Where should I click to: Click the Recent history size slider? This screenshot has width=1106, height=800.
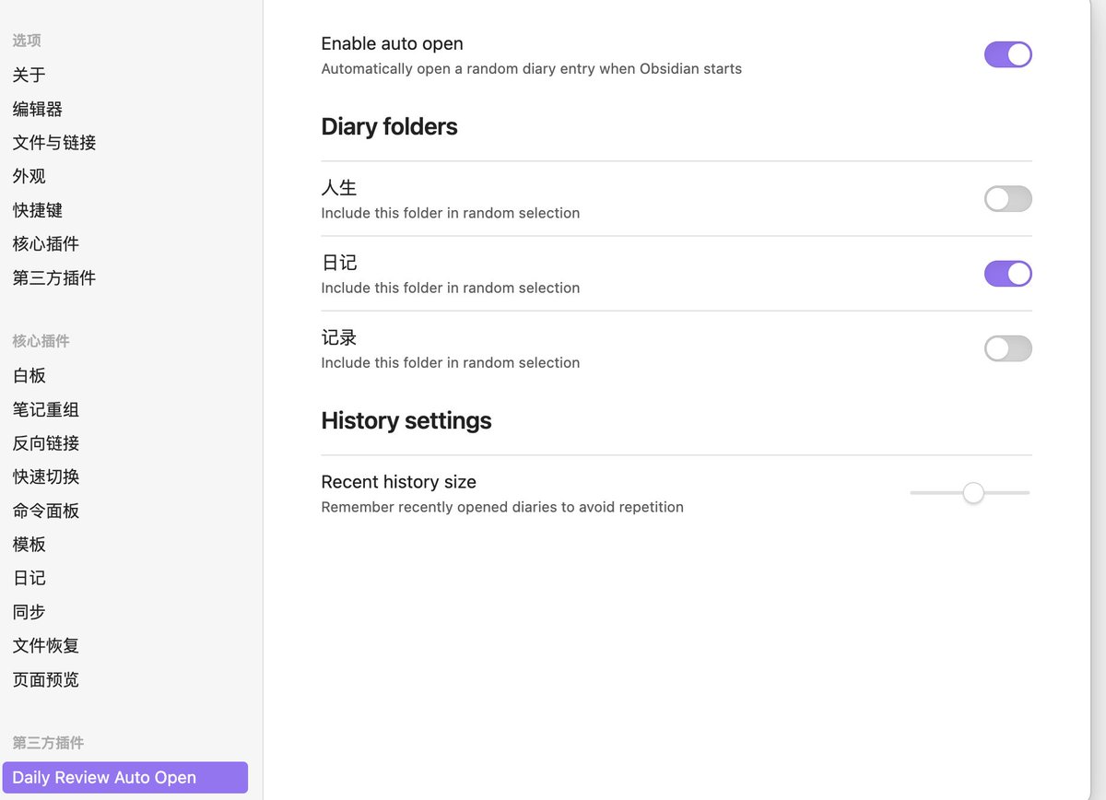click(x=970, y=493)
